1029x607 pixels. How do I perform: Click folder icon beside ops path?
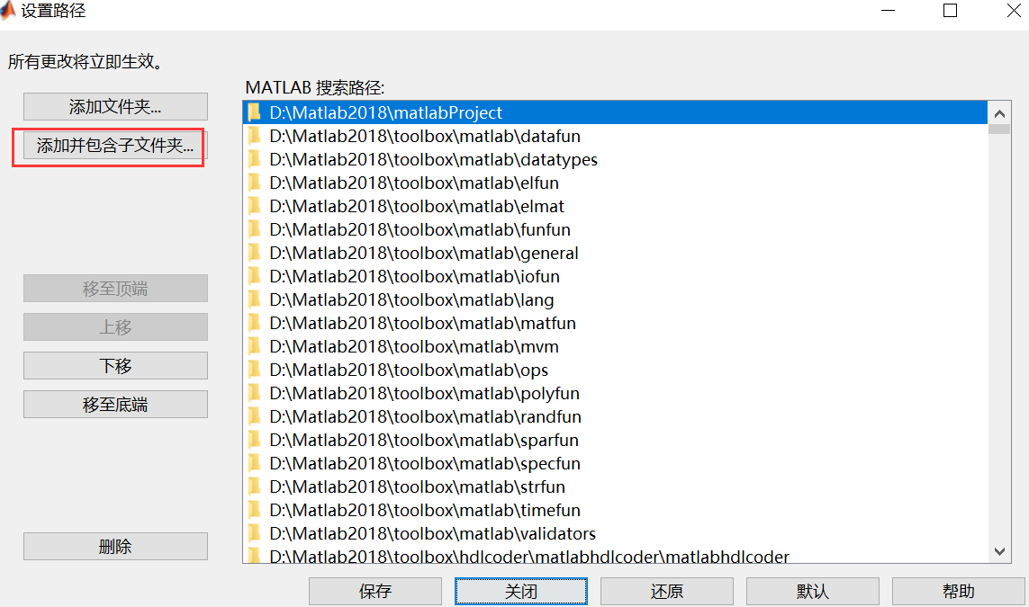pos(254,370)
